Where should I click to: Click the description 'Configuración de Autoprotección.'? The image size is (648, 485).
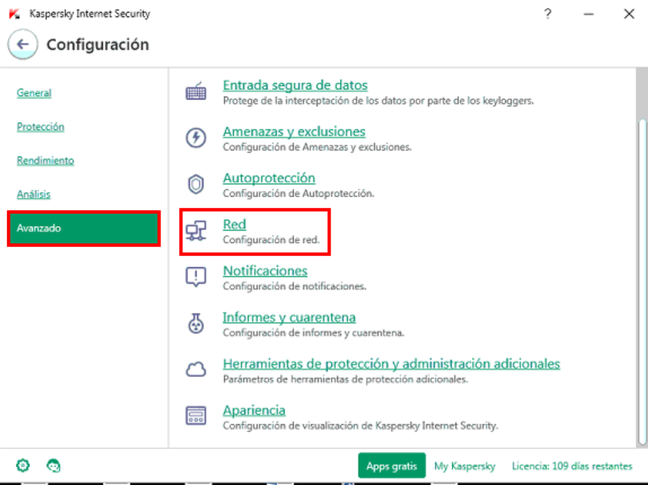click(x=298, y=194)
